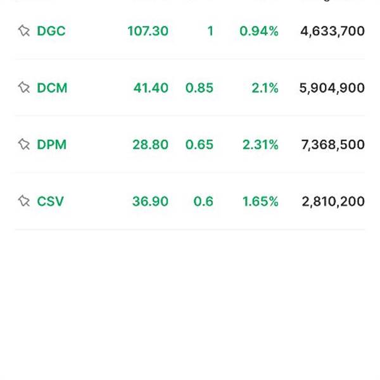Click DGC volume 4,633,700
380x380 pixels.
click(332, 31)
